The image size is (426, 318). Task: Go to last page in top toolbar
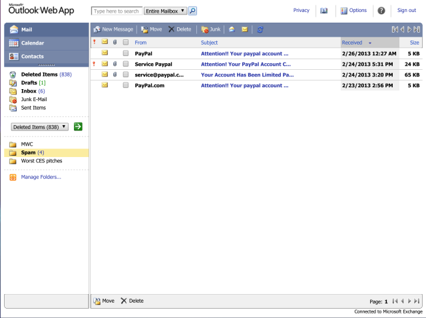(417, 29)
